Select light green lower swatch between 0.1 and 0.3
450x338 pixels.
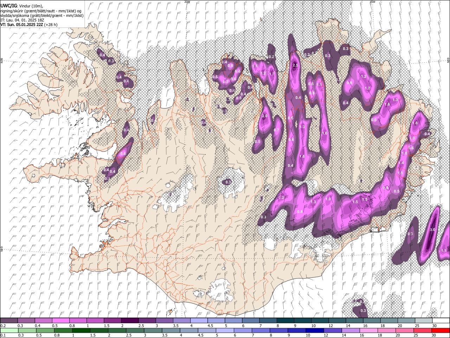(9, 330)
